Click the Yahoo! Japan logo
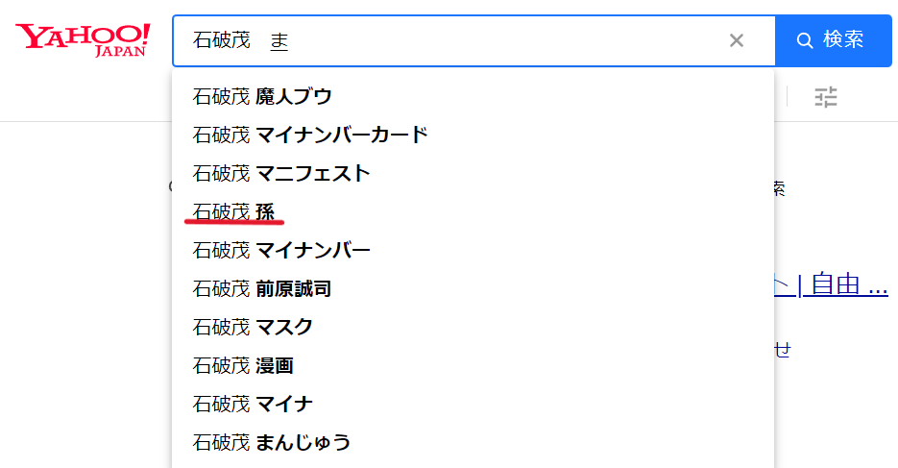 click(83, 40)
